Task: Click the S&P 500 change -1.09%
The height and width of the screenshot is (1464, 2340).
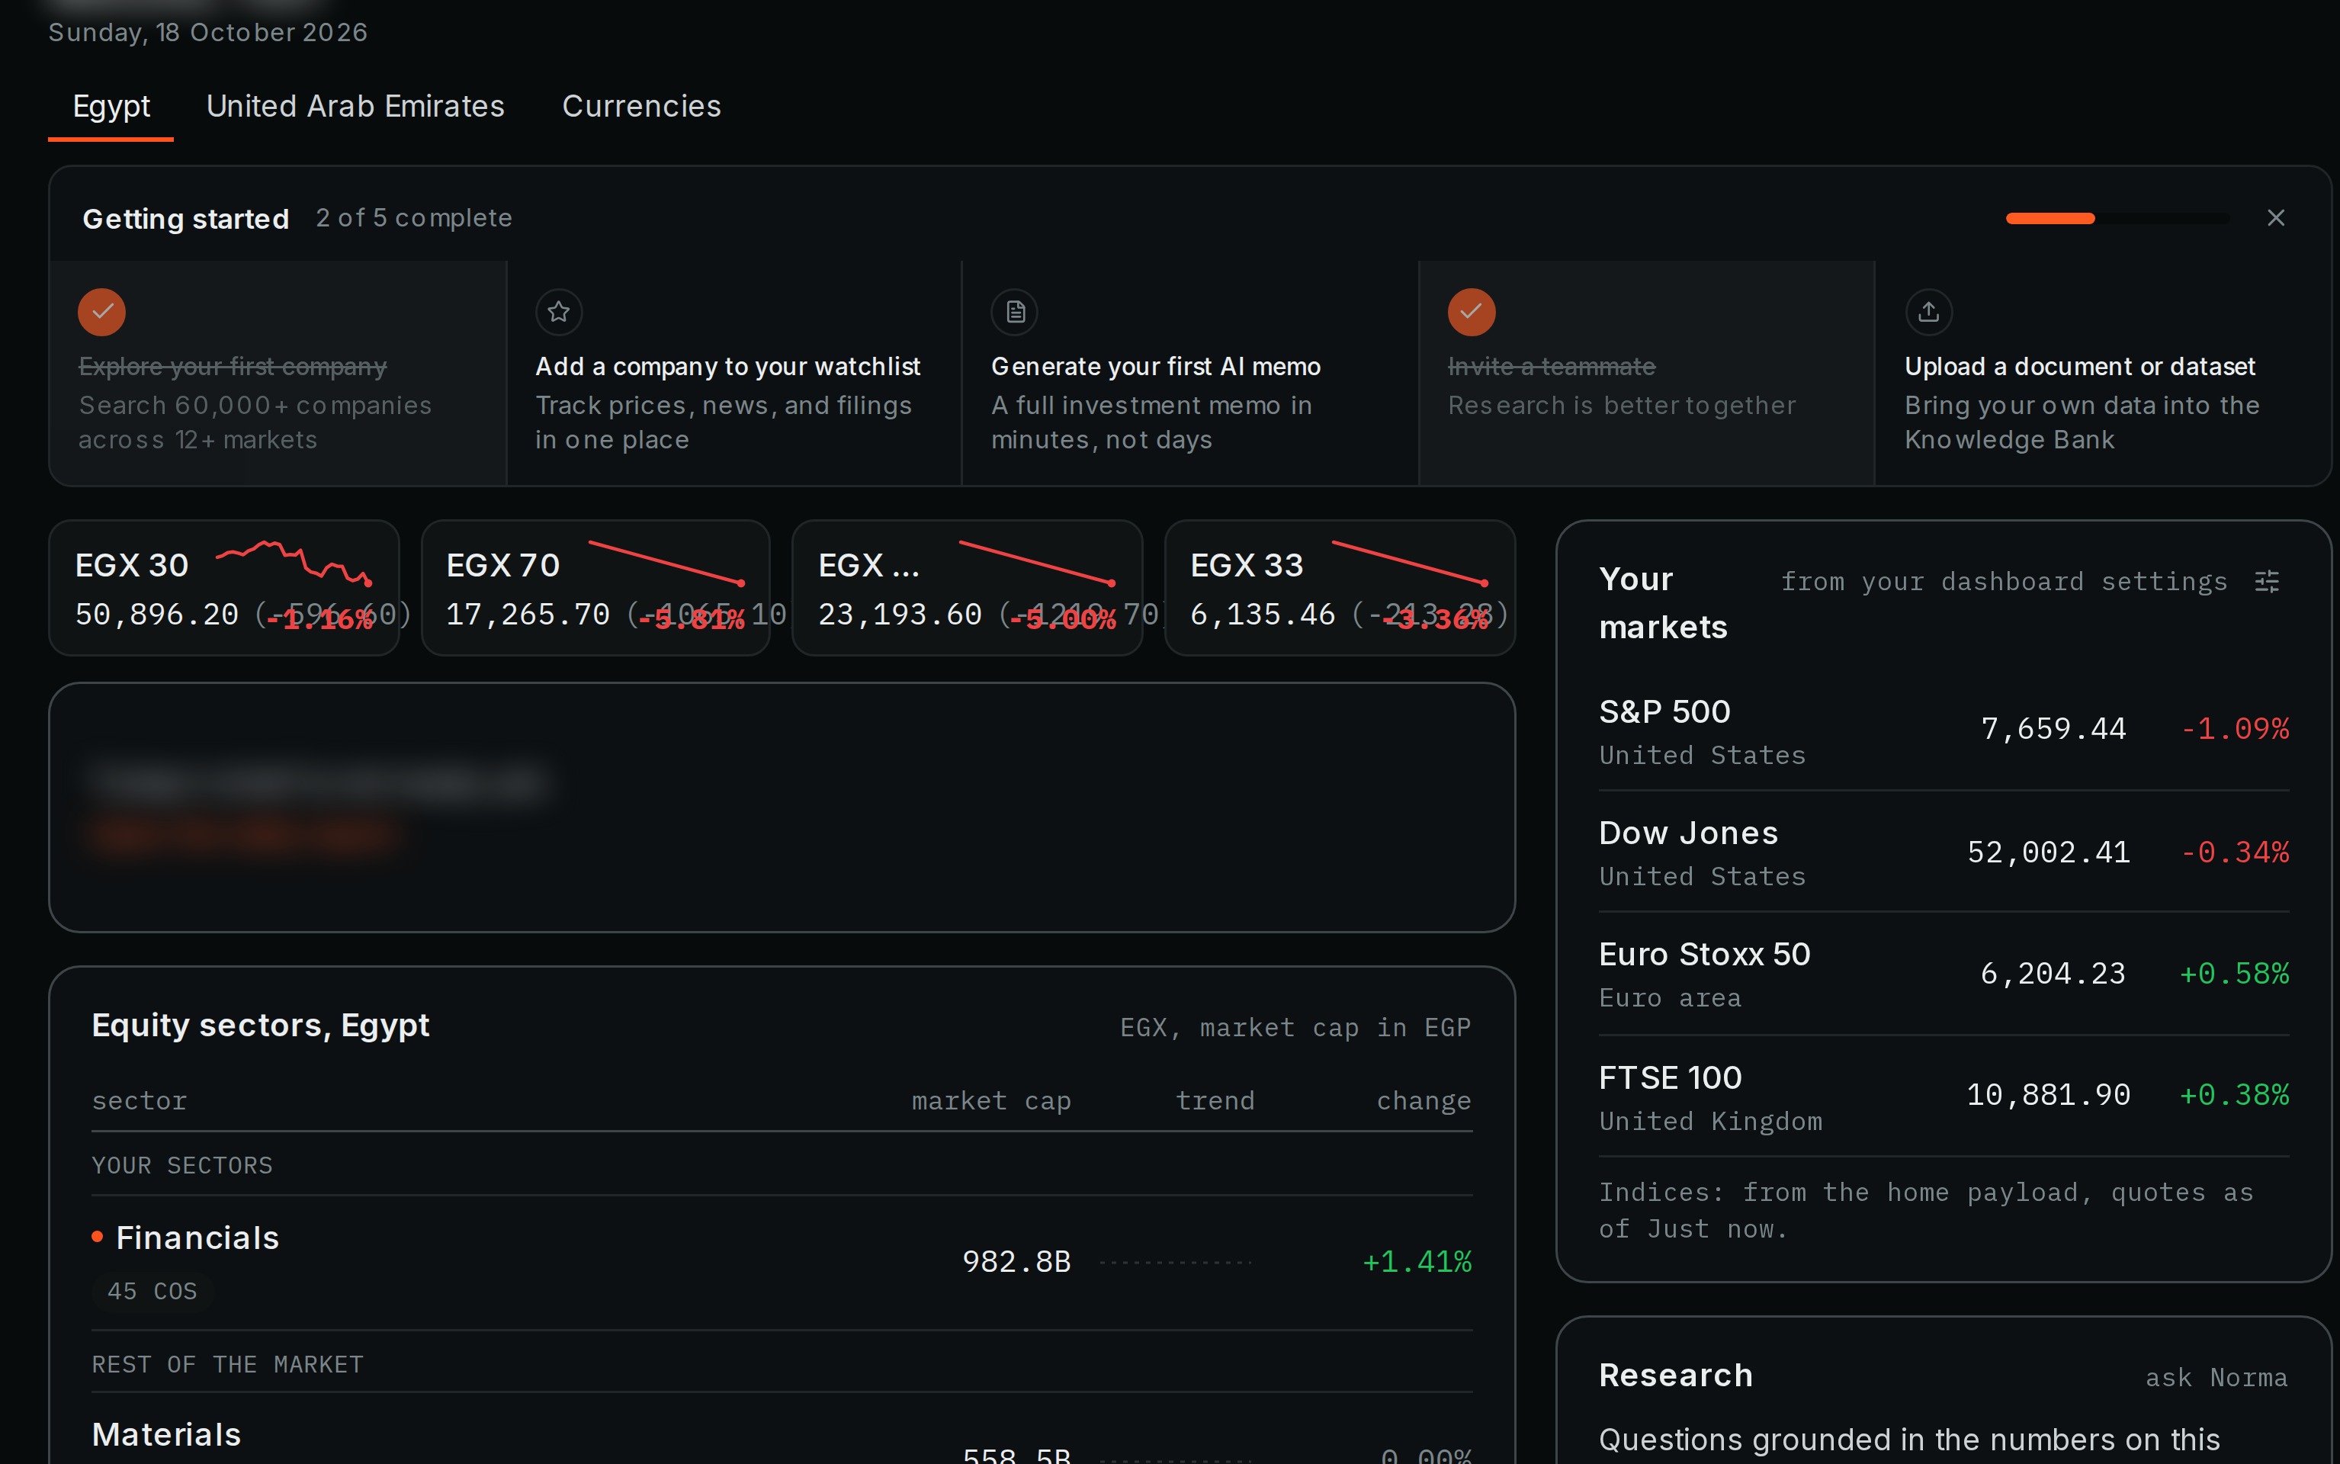Action: (2235, 728)
